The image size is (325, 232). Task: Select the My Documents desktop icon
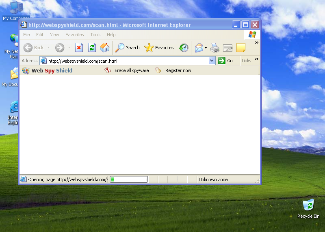coord(10,77)
